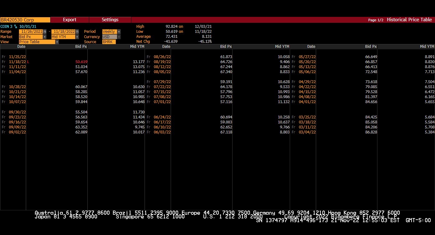Select the 06/24/22 date cell
Image resolution: width=435 pixels, height=235 pixels.
coord(162,117)
